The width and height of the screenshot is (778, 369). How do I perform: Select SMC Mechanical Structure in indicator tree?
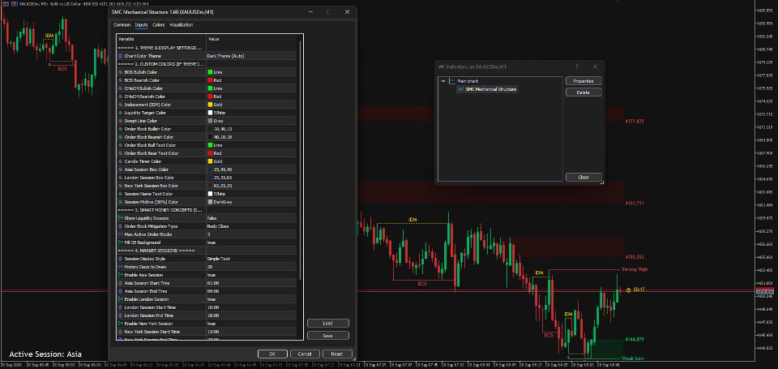pos(491,89)
